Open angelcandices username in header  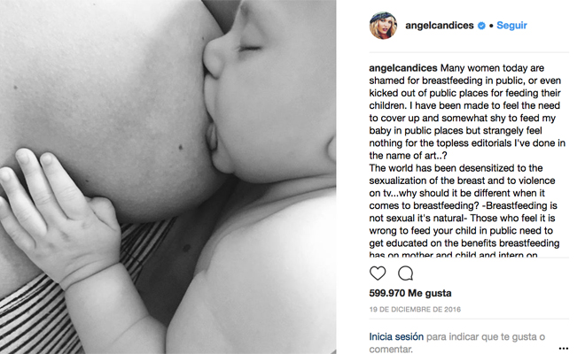[440, 26]
